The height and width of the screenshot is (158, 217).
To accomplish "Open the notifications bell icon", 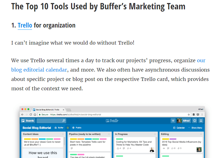I will (201, 121).
